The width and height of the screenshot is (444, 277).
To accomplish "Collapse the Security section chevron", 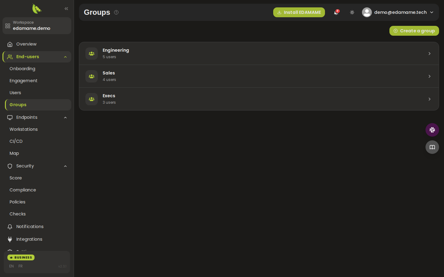I will tap(65, 166).
